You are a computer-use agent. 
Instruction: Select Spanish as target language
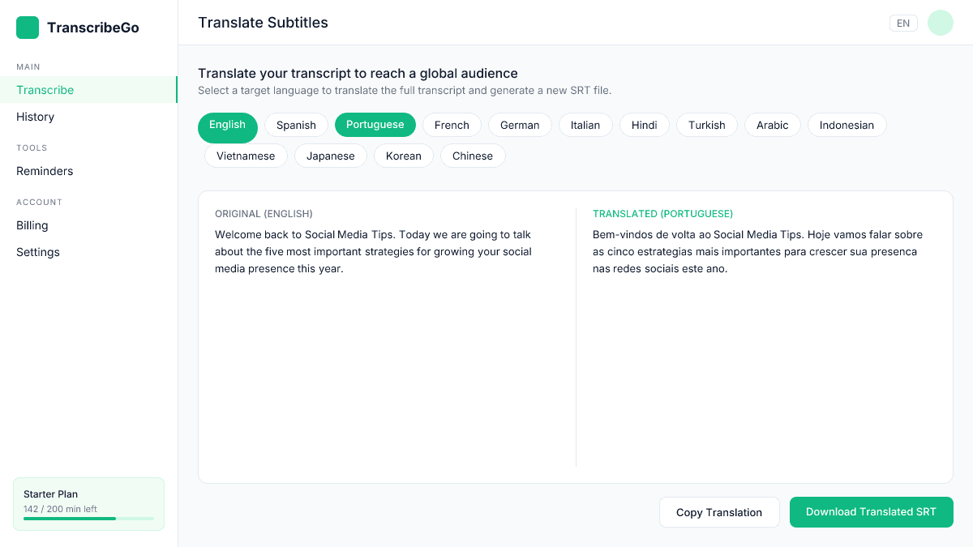pyautogui.click(x=295, y=125)
